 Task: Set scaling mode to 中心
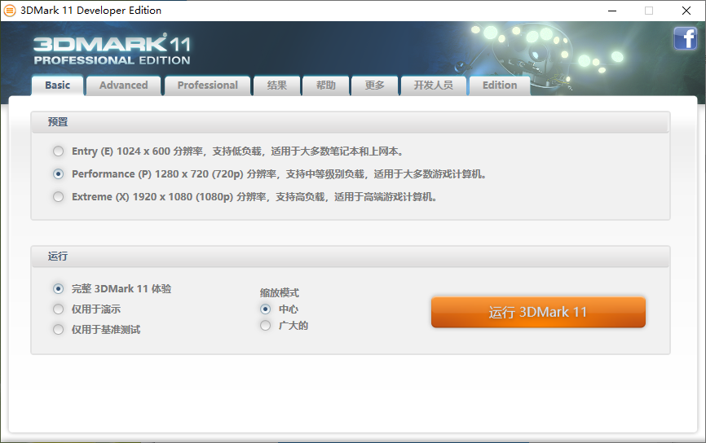pos(265,309)
